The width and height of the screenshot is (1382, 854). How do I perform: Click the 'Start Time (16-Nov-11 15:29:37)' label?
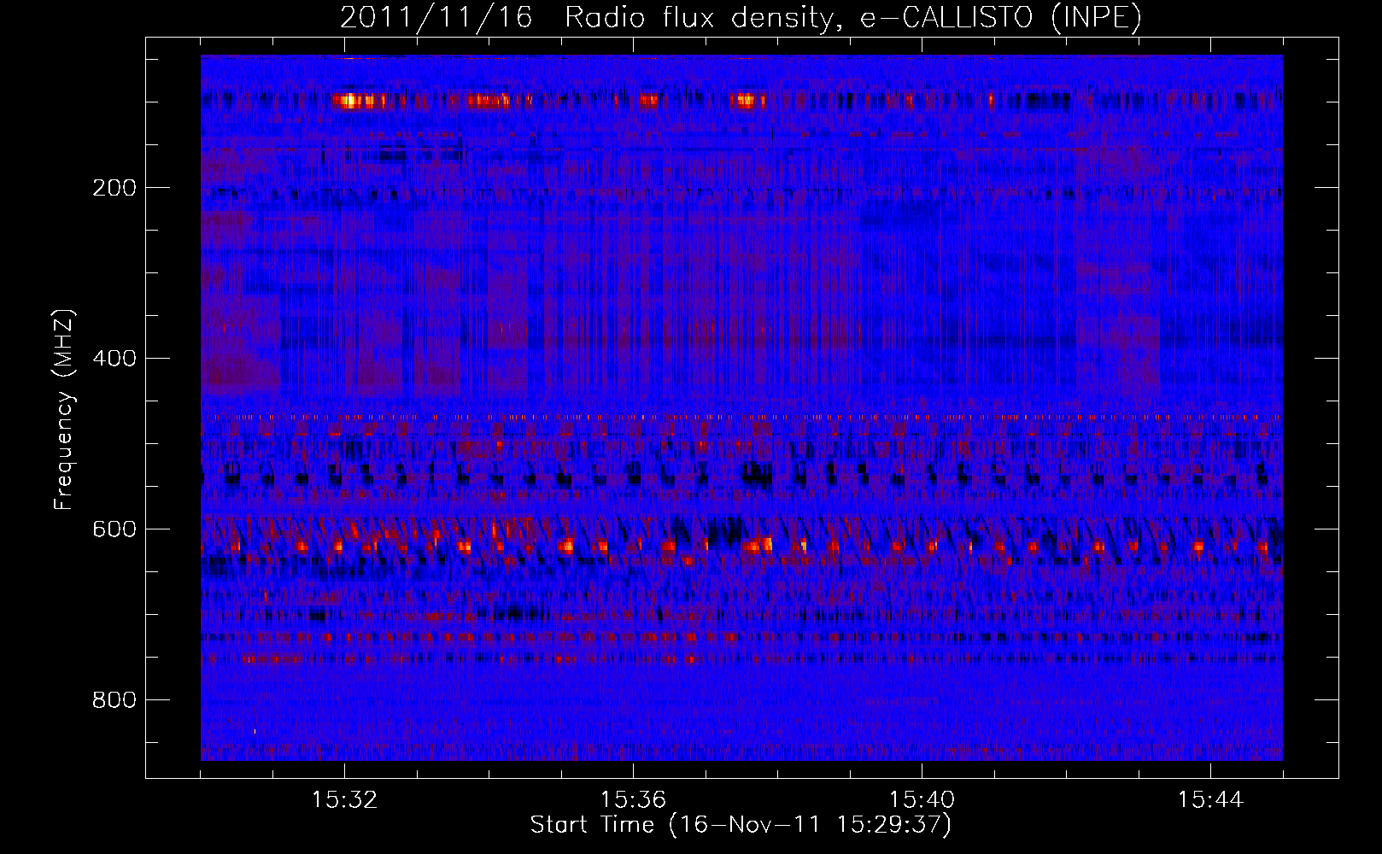741,825
